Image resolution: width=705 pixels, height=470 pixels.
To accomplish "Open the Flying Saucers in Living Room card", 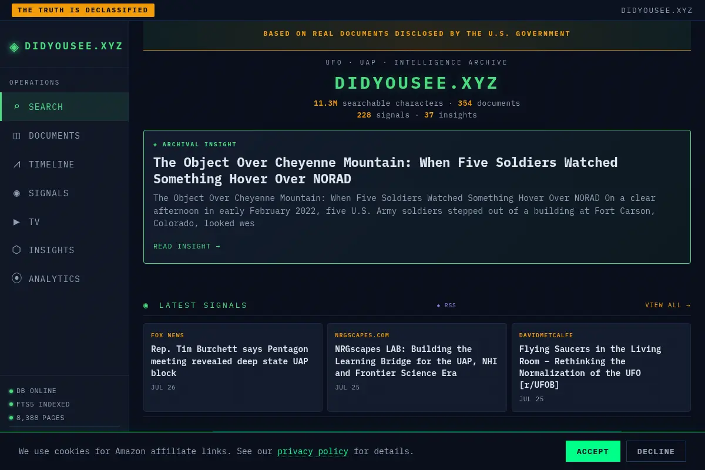I will [601, 367].
